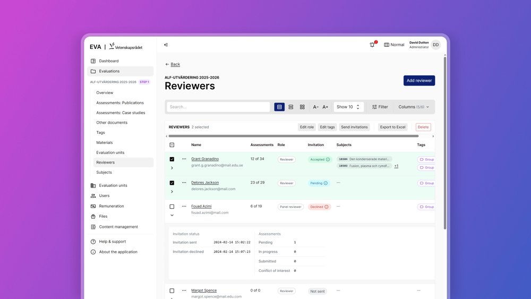
Task: Go to Assessments: Publications
Action: pos(119,103)
